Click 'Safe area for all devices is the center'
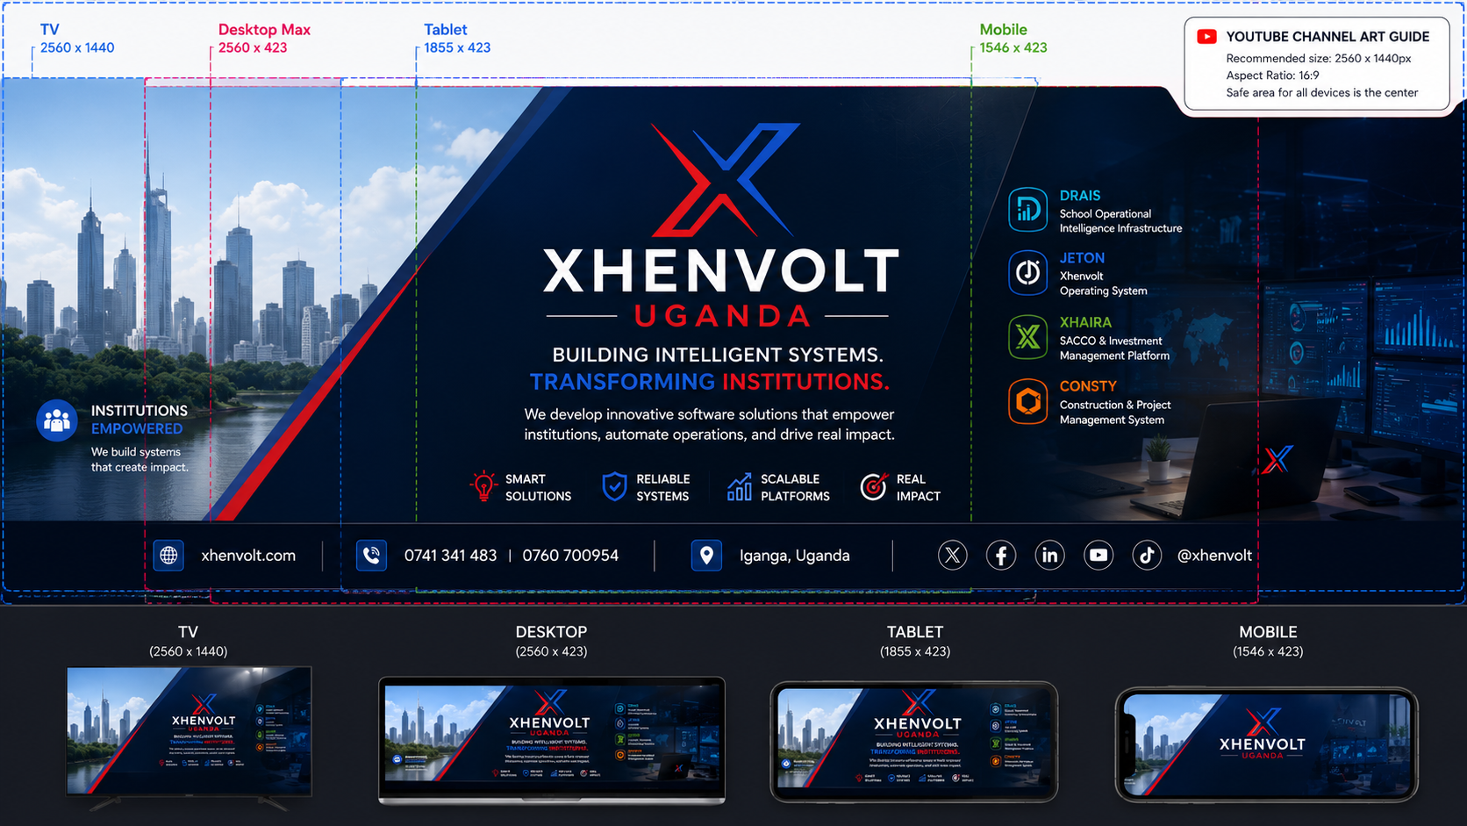 click(1321, 93)
